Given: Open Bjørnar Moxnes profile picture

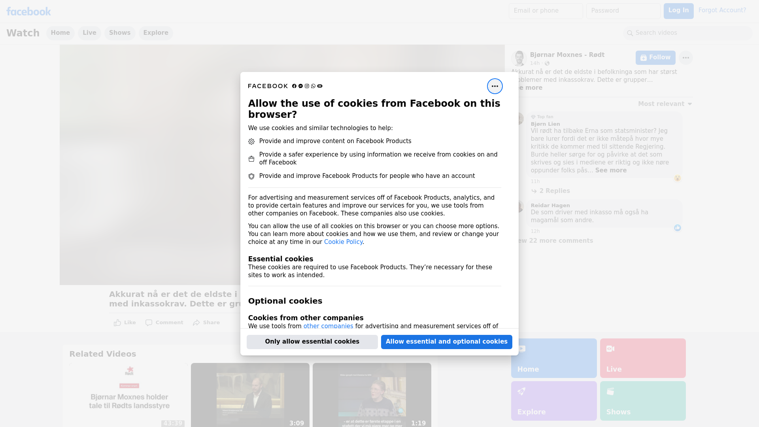Looking at the screenshot, I should (x=519, y=58).
